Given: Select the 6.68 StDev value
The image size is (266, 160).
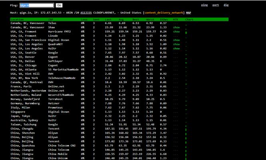Looking at the screenshot, I should coord(163,154).
